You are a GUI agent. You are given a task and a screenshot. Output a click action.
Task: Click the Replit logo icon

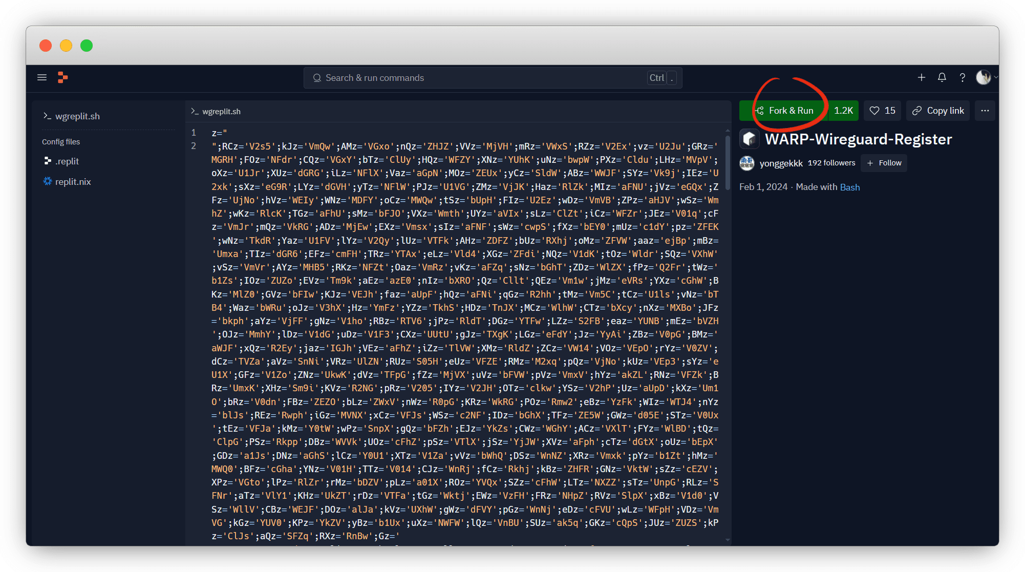click(63, 77)
